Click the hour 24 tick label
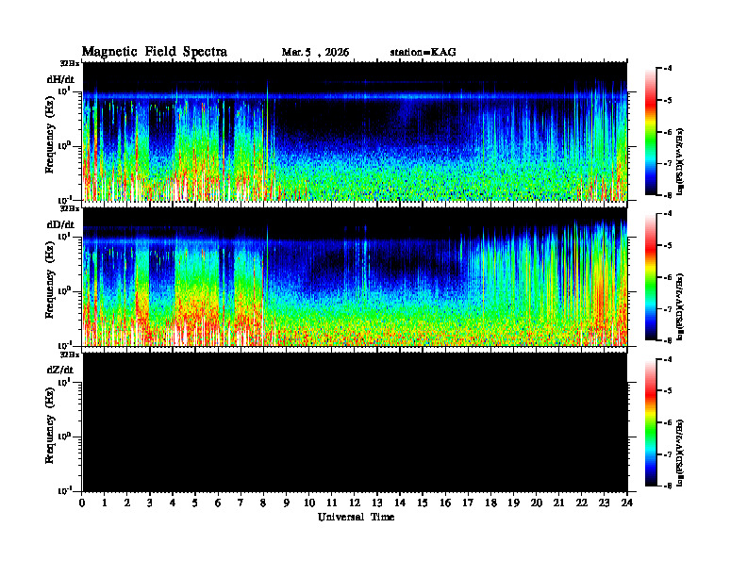 coord(627,503)
